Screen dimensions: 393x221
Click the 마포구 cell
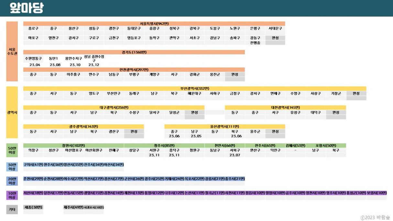(33, 38)
